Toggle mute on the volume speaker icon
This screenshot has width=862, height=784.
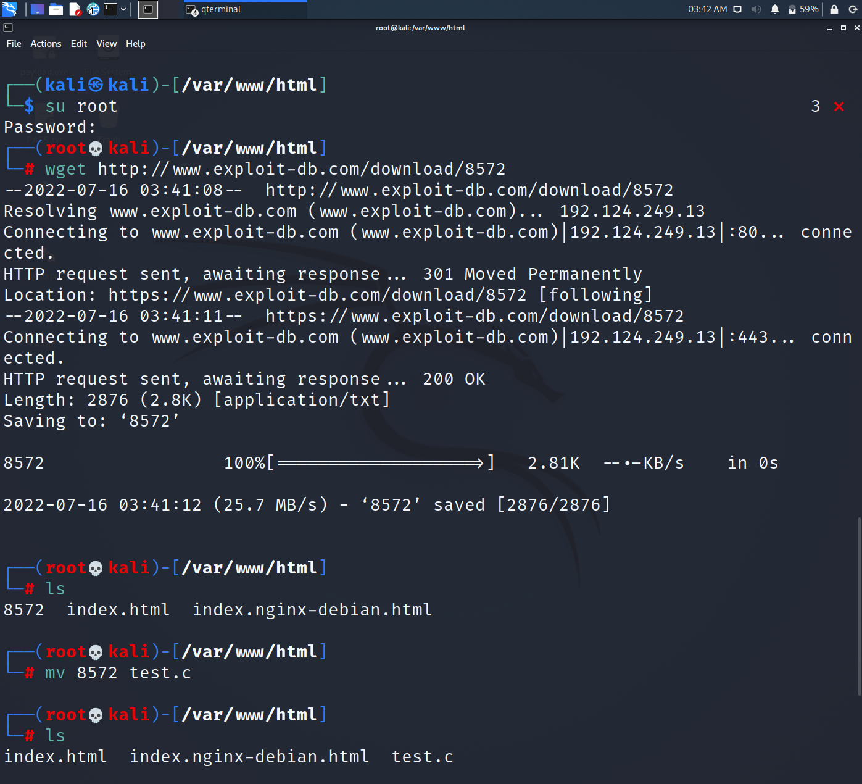756,9
